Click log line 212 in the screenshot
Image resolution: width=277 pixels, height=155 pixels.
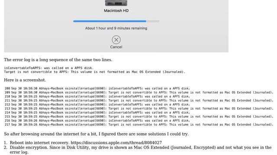97,105
